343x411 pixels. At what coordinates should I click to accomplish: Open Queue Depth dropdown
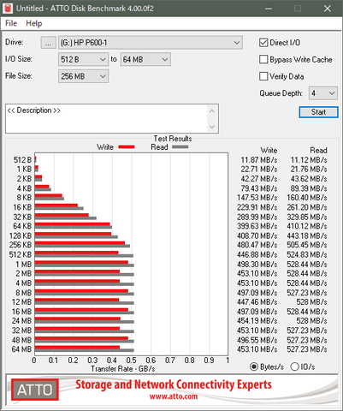323,93
